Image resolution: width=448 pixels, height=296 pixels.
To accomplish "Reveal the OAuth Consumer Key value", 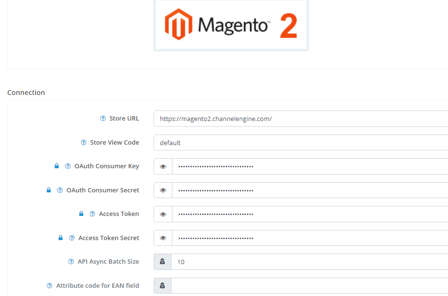I will (x=162, y=166).
